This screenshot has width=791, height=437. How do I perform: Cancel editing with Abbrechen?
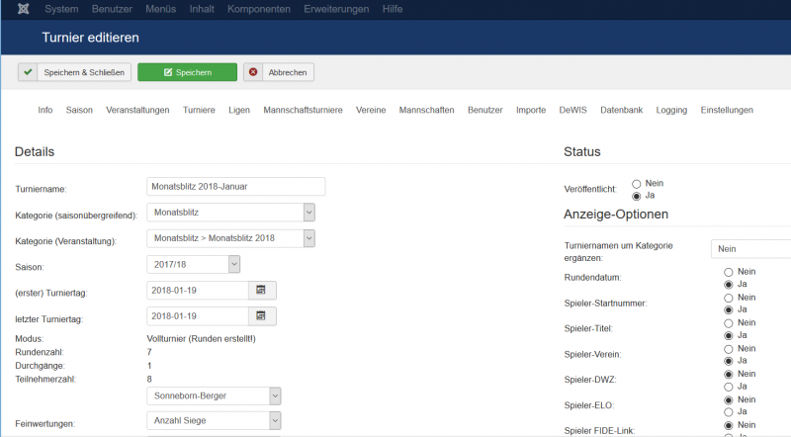(279, 72)
